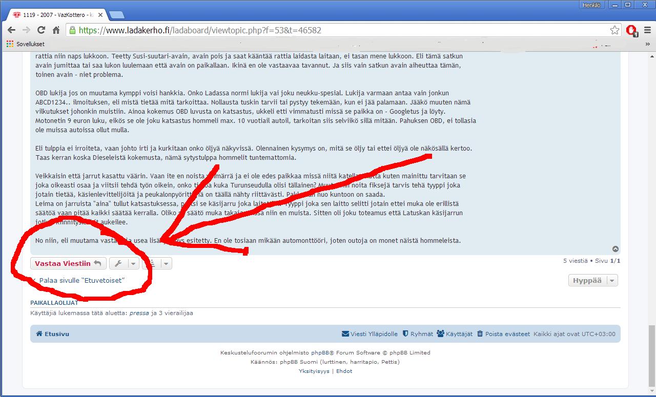Open the wrench topic tools dropdown
This screenshot has width=656, height=397.
click(124, 264)
